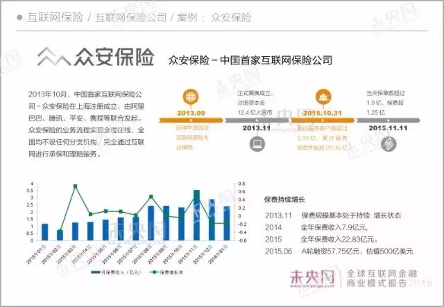Click the footer text 商业模式报告
Screen dimensions: 444x307
[x=377, y=283]
